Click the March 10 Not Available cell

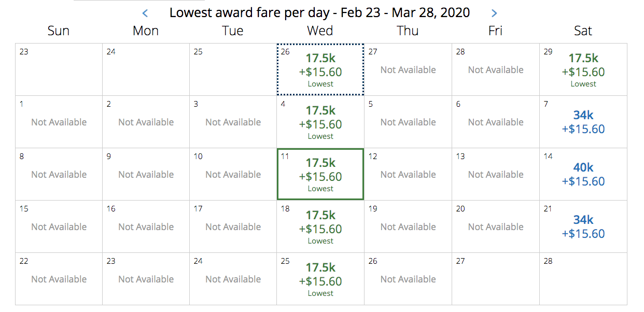[x=233, y=175]
